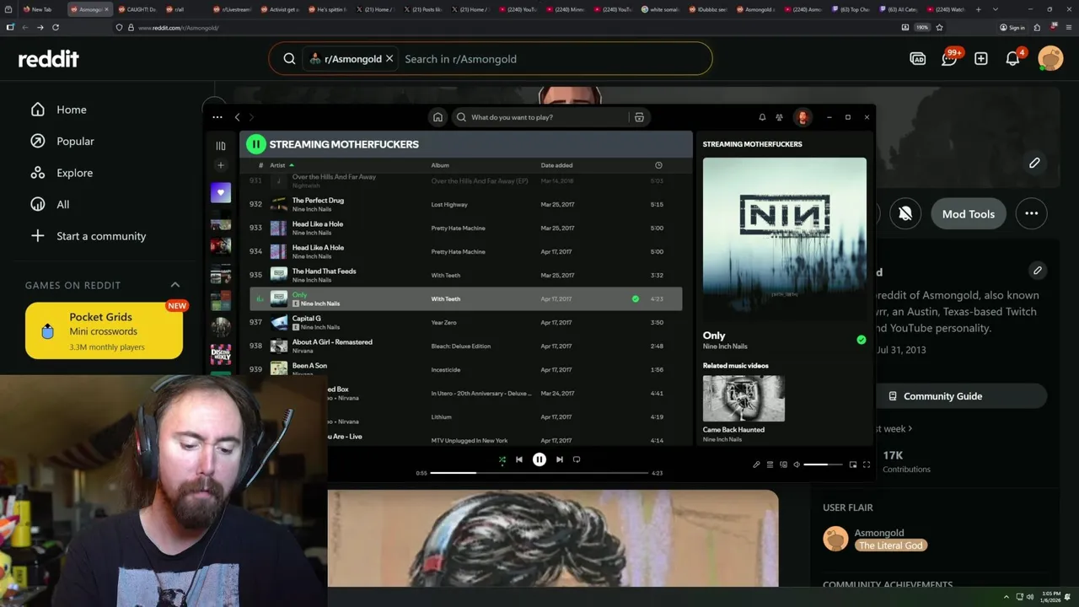Pause the STREAMING MOTHERFUCKERS playlist with the green button
Viewport: 1079px width, 607px height.
(x=255, y=144)
